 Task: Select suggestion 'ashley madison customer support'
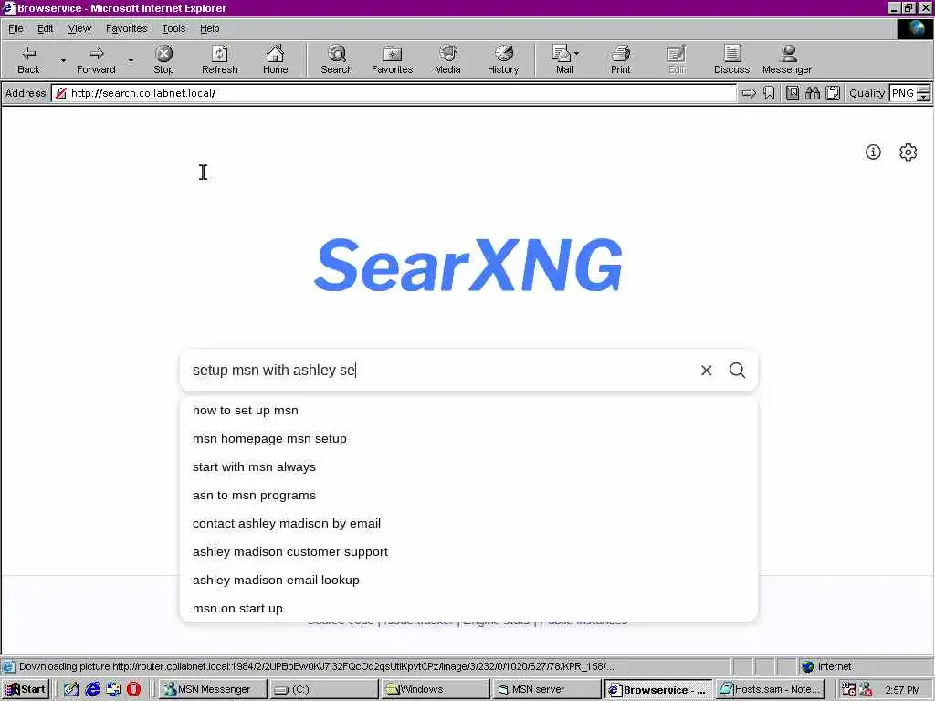(x=468, y=552)
